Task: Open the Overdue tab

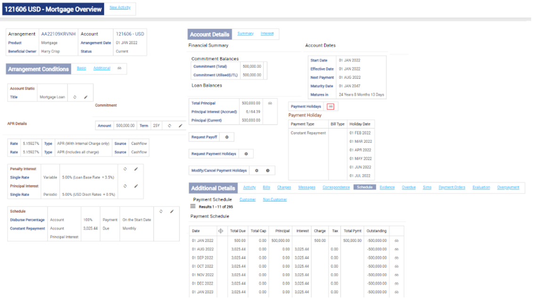Action: click(408, 187)
